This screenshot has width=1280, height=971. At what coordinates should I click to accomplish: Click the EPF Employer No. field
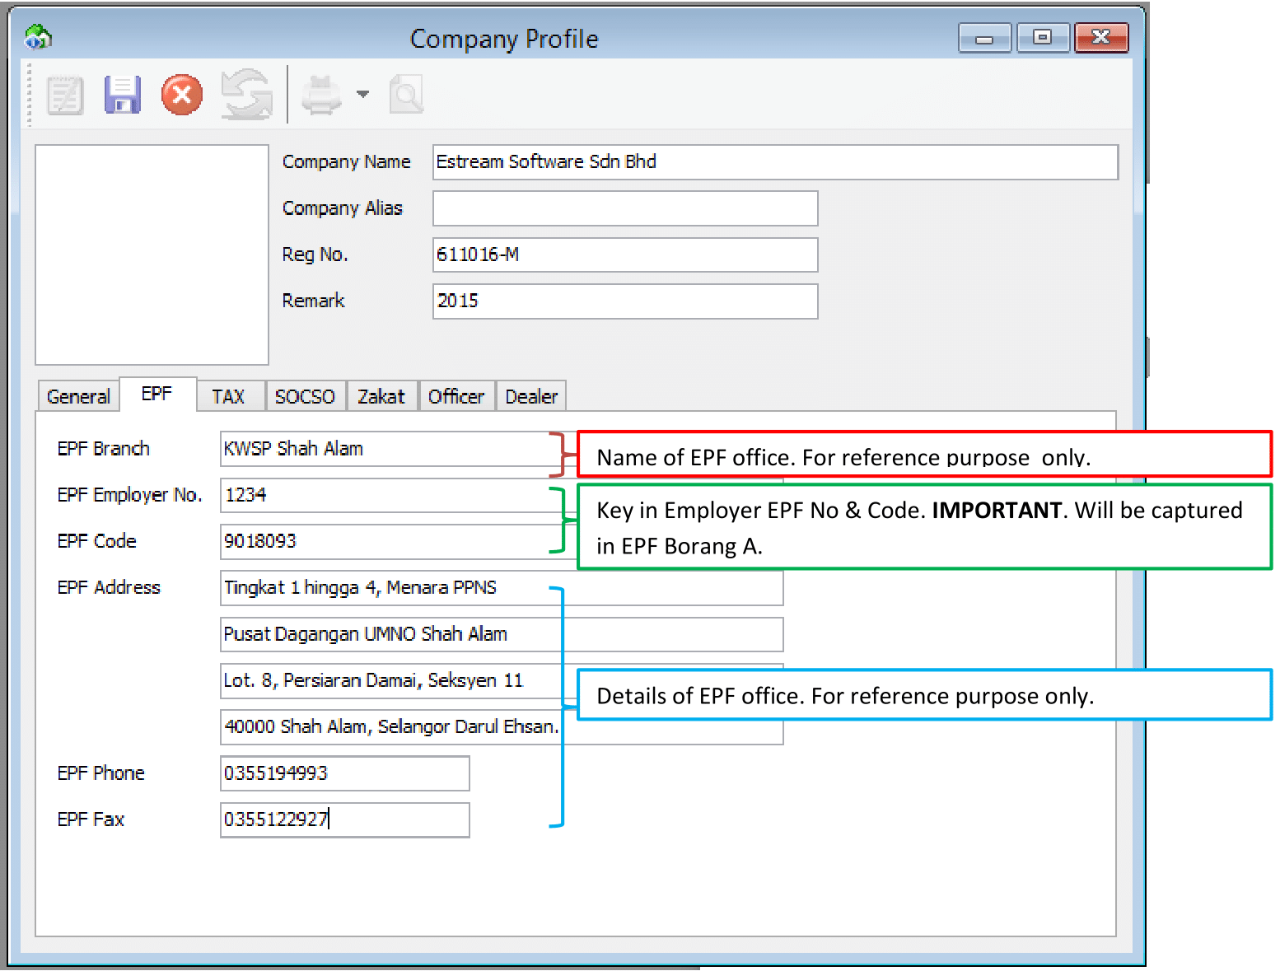tap(387, 496)
